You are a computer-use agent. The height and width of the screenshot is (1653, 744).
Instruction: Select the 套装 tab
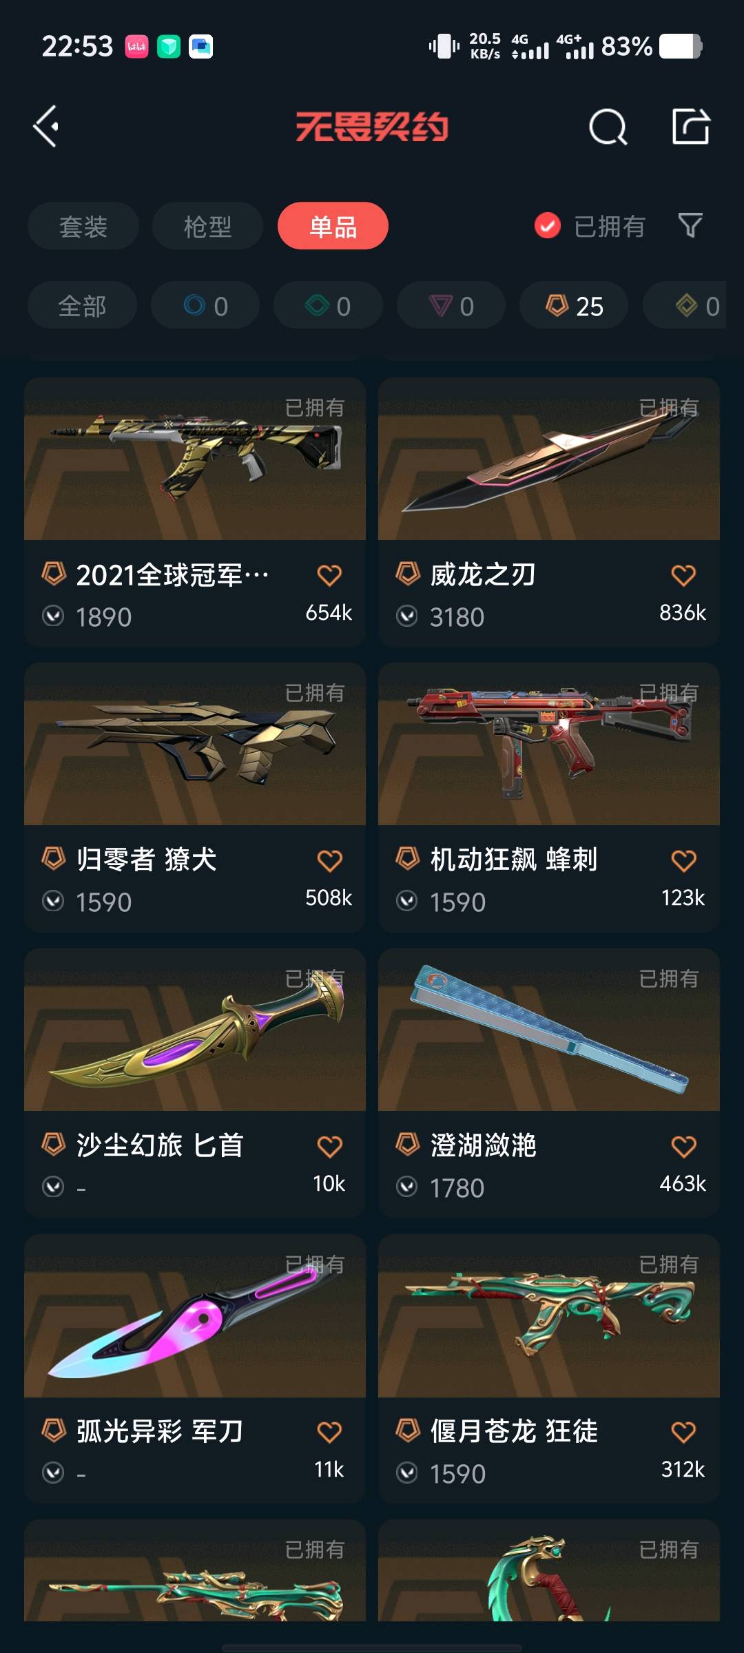[83, 226]
